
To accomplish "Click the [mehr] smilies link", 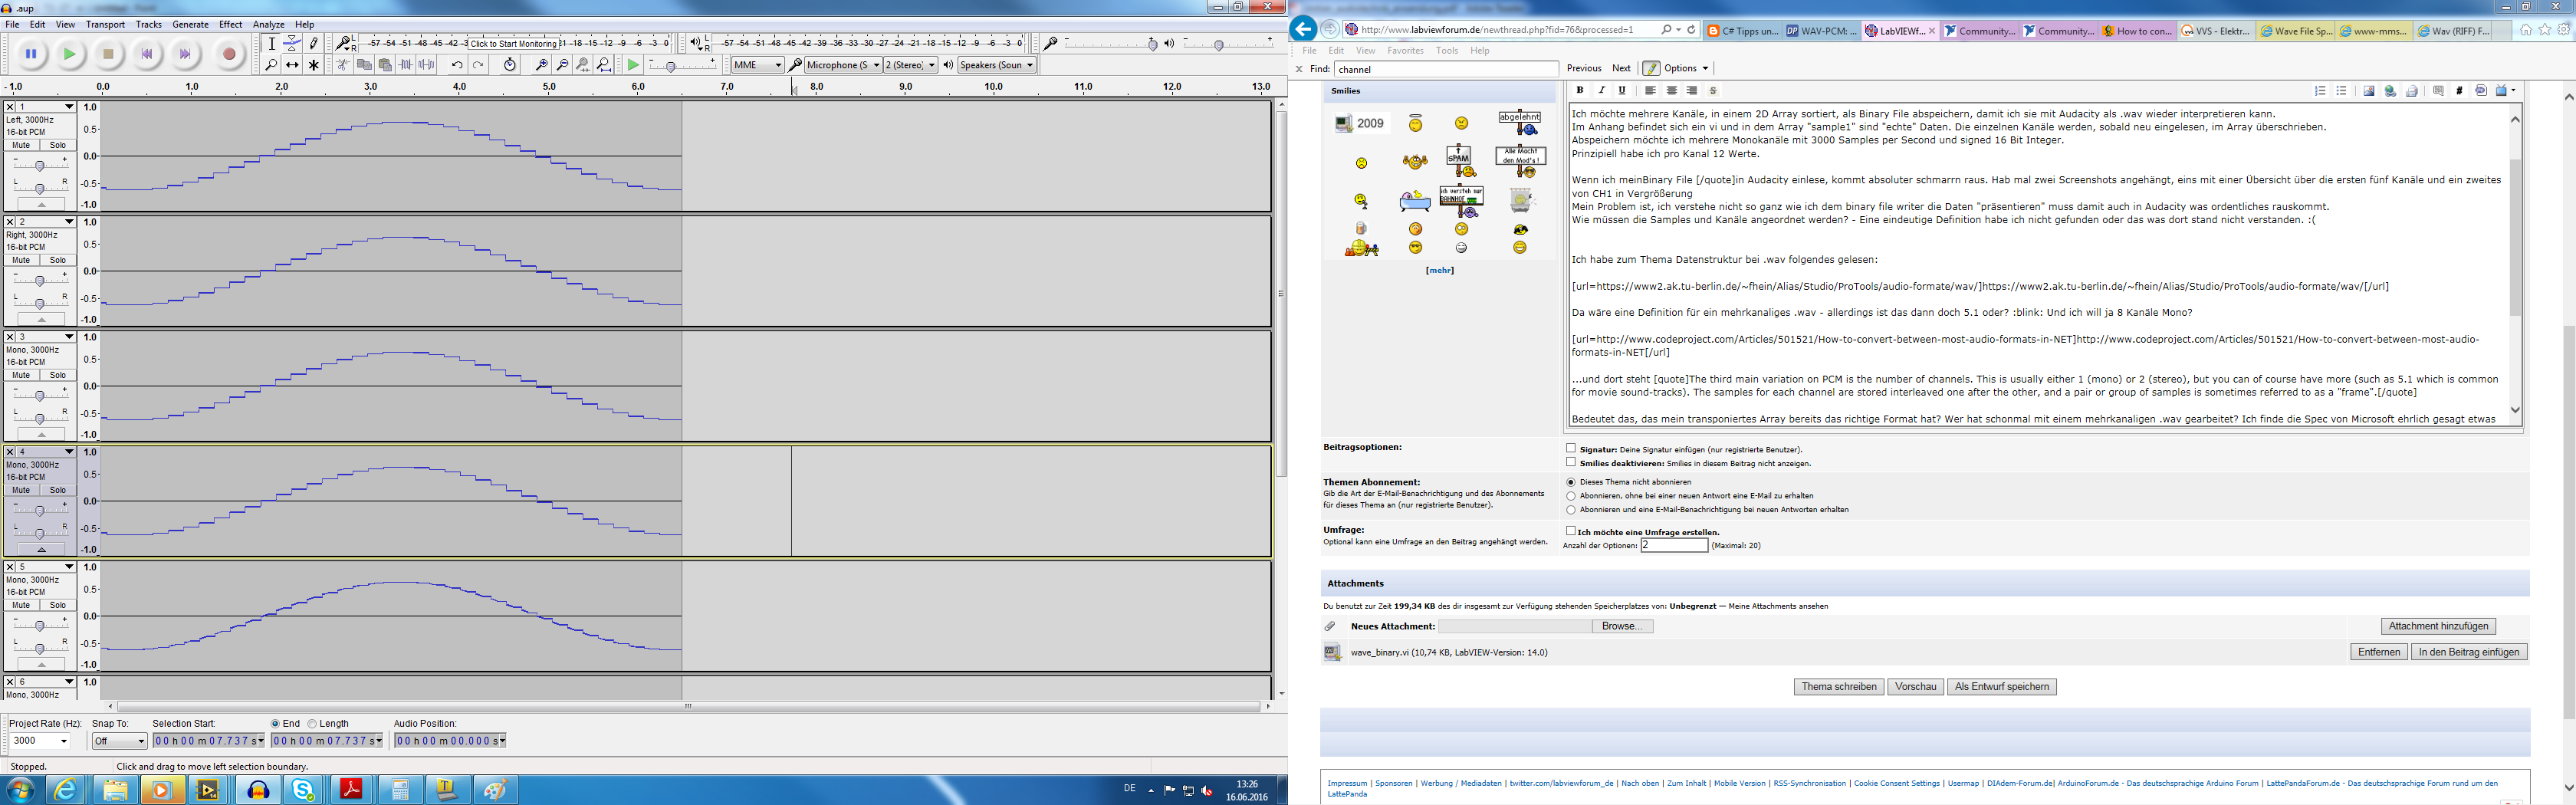I will (1440, 270).
